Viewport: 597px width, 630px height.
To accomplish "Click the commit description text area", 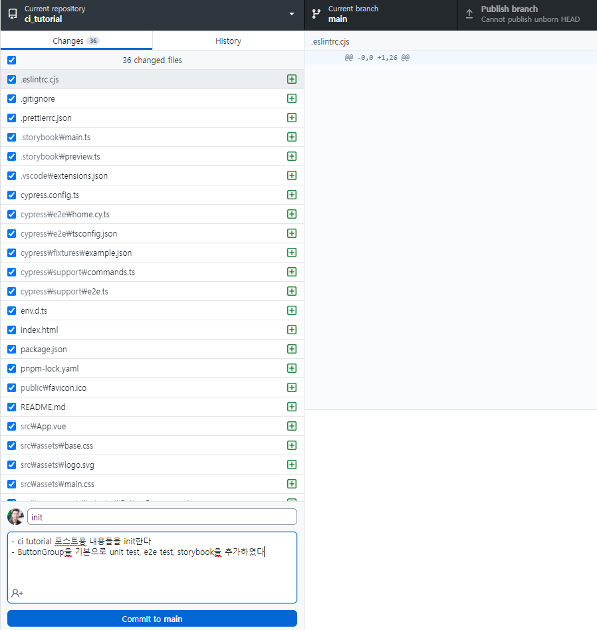I will click(152, 568).
